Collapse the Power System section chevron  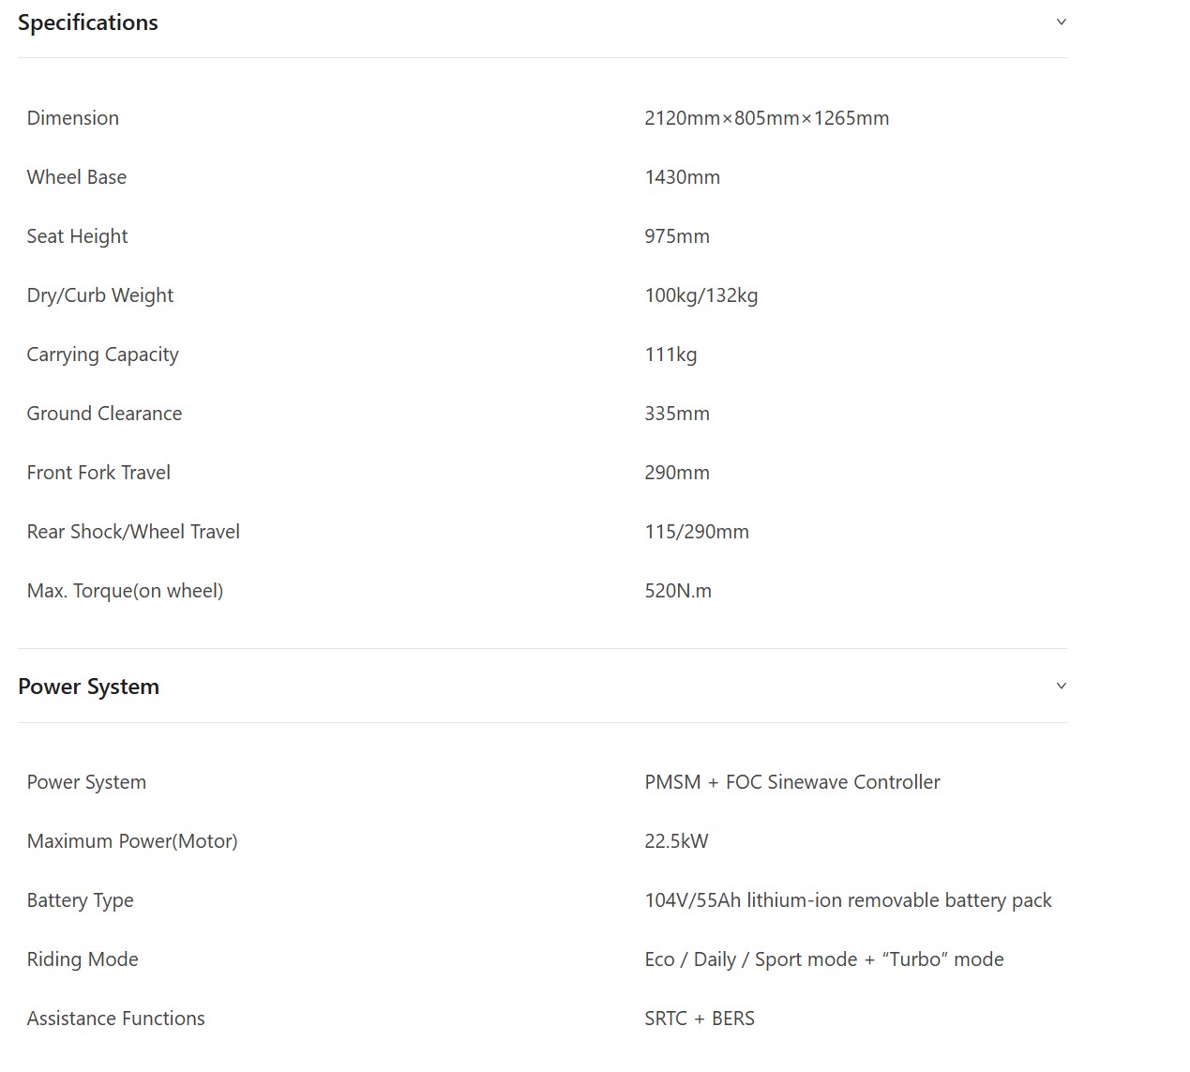pyautogui.click(x=1061, y=686)
